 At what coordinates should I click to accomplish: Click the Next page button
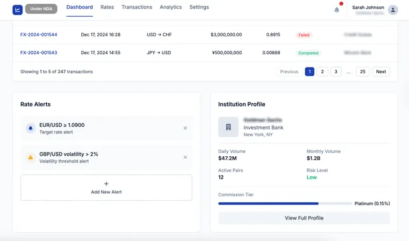[x=381, y=71]
